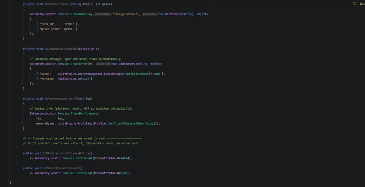This screenshot has height=187, width=365.
Task: Click the "version" dictionary key
Action: 47,79
